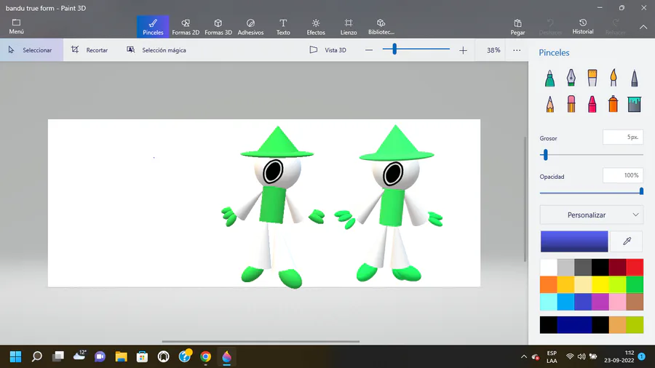This screenshot has height=368, width=655.
Task: Expand the Personalizar dropdown
Action: [x=591, y=215]
